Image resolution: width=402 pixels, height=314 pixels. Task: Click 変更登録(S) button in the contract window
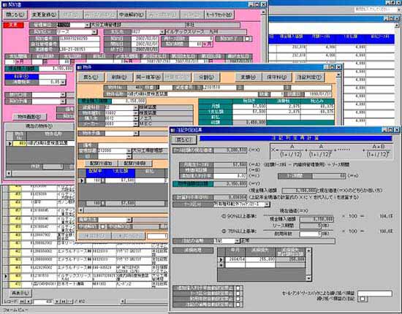tap(44, 15)
